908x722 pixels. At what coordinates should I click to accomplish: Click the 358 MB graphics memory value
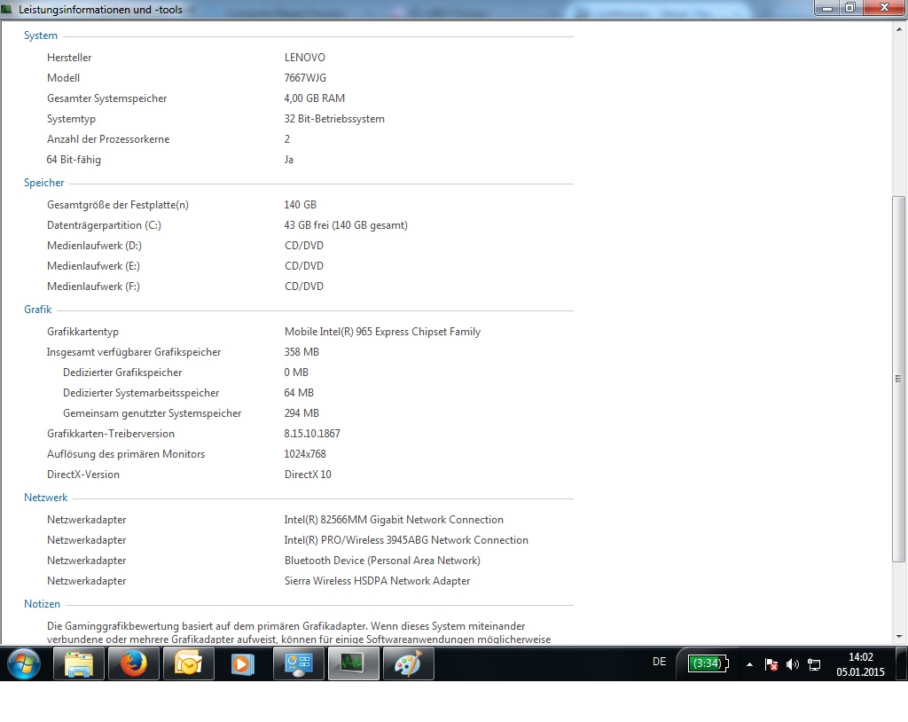coord(301,352)
